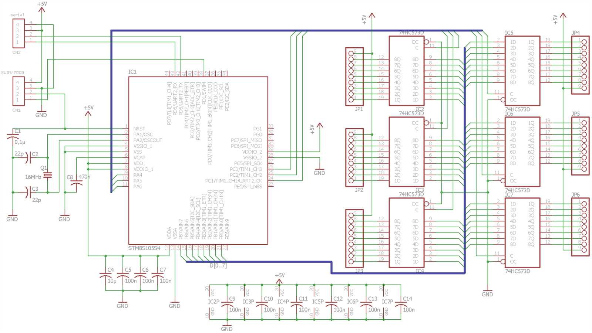Select the GND label below CN1 connector
Viewport: 592px width, 333px height.
[41, 115]
